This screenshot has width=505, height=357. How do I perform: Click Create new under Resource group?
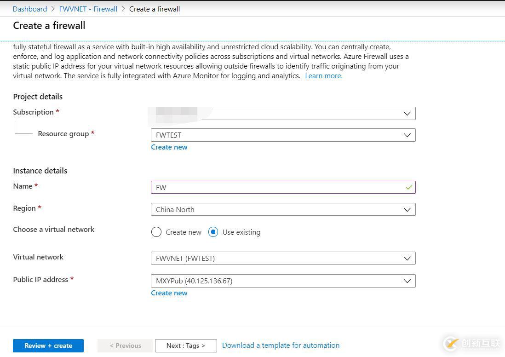tap(169, 147)
